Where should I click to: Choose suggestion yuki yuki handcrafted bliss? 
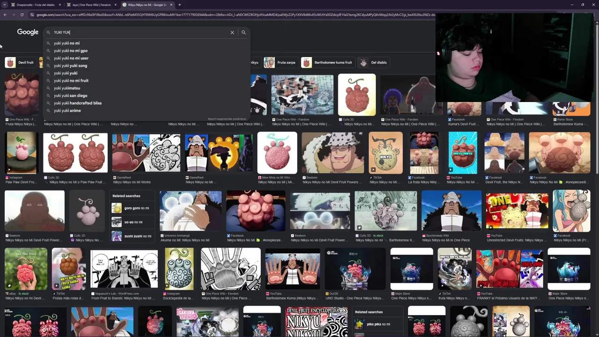coord(146,103)
